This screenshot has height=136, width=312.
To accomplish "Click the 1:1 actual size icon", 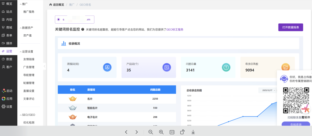I will (172, 132).
